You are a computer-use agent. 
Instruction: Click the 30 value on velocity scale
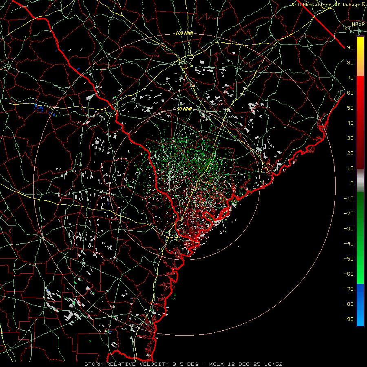point(350,138)
